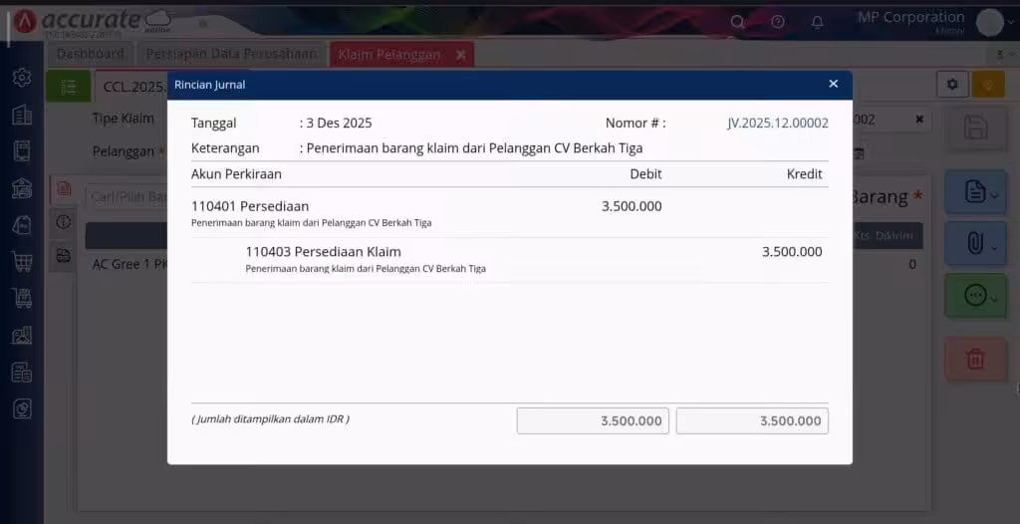Open the reports module icon at sidebar bottom
The height and width of the screenshot is (524, 1020).
pyautogui.click(x=22, y=408)
